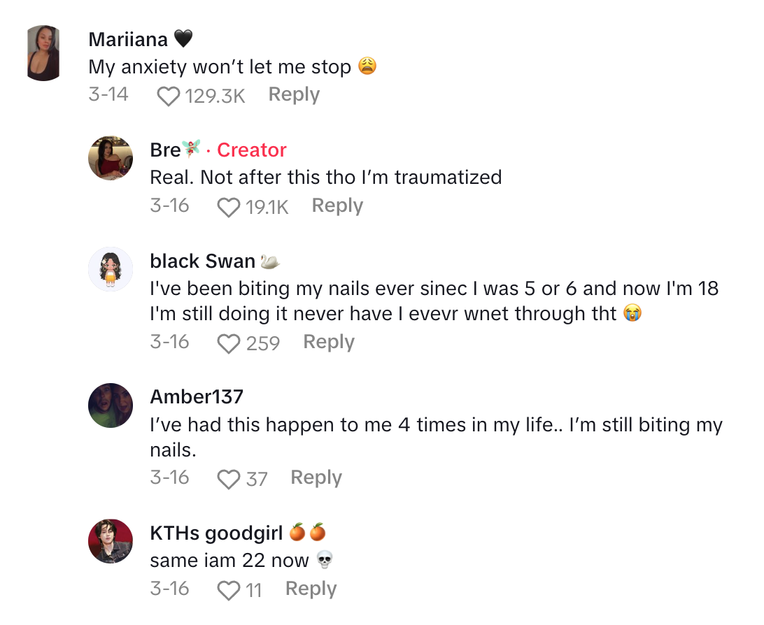The image size is (764, 625).
Task: Like Amber137's comment about biting nails
Action: pos(229,479)
